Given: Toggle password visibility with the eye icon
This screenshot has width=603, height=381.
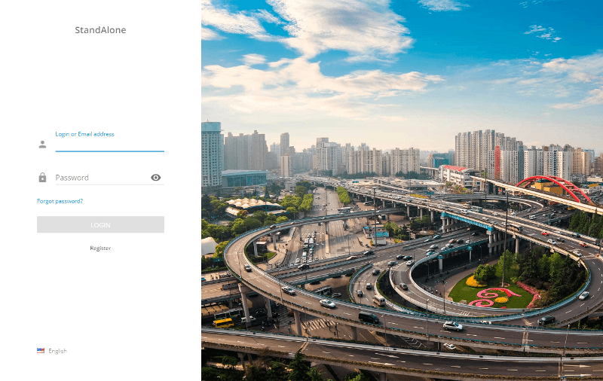Looking at the screenshot, I should (x=156, y=178).
